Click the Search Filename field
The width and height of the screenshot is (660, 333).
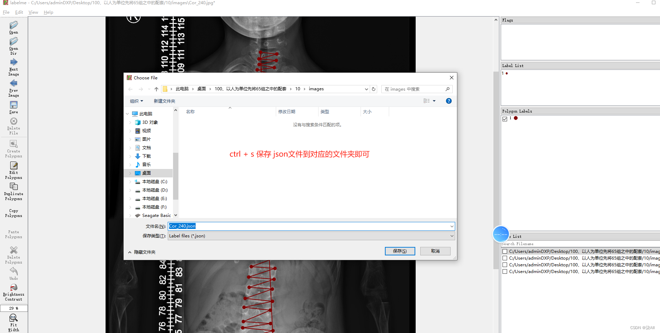(580, 244)
